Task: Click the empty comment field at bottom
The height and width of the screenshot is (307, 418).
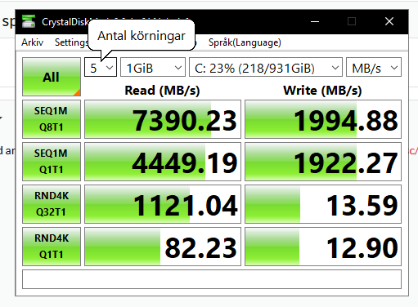Action: pos(212,279)
